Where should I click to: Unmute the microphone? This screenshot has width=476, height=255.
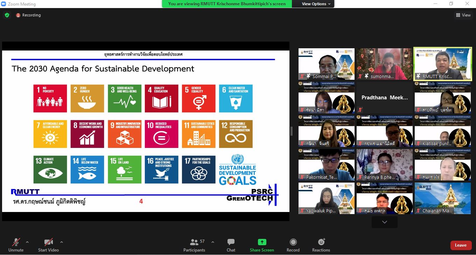point(16,245)
